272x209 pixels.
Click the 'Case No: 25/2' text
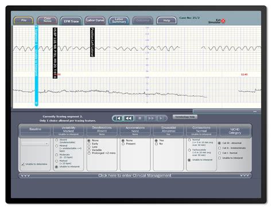[x=189, y=18]
